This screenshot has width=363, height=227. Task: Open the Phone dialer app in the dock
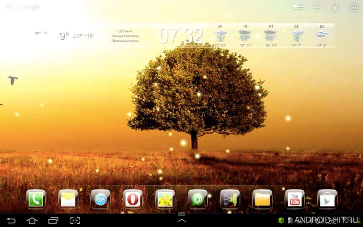coord(36,199)
